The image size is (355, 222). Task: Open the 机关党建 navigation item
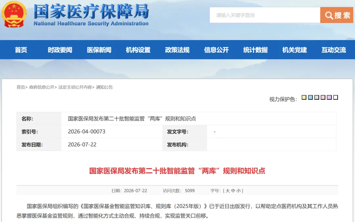tap(295, 50)
